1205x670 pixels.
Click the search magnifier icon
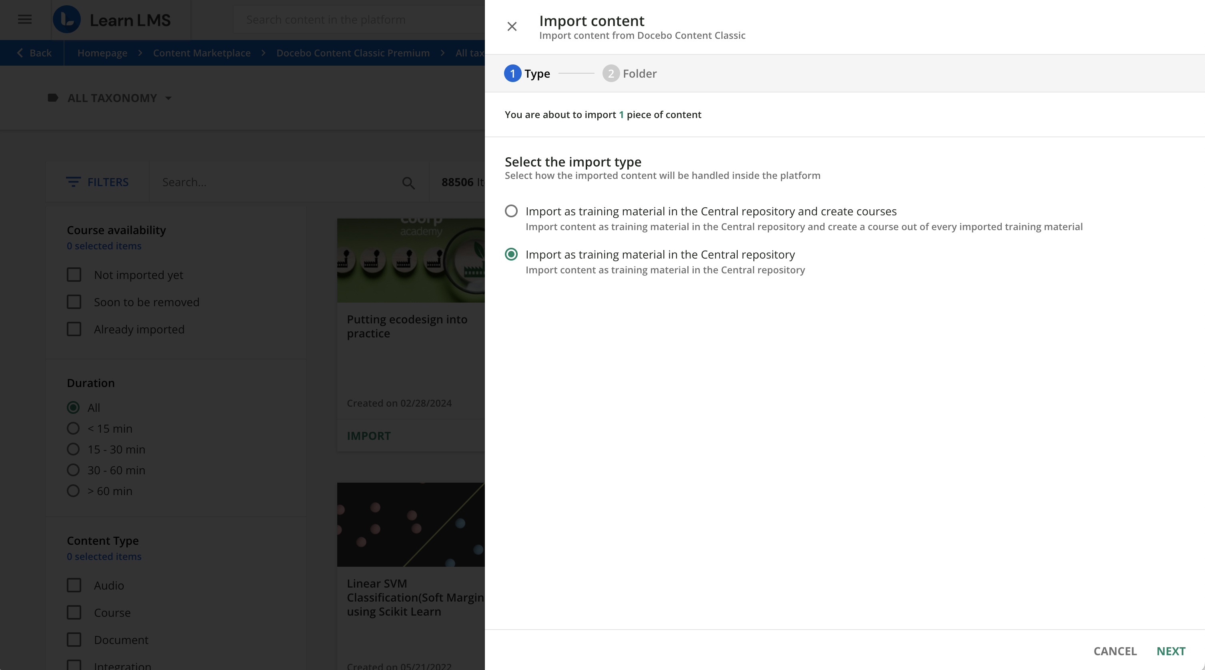tap(408, 183)
